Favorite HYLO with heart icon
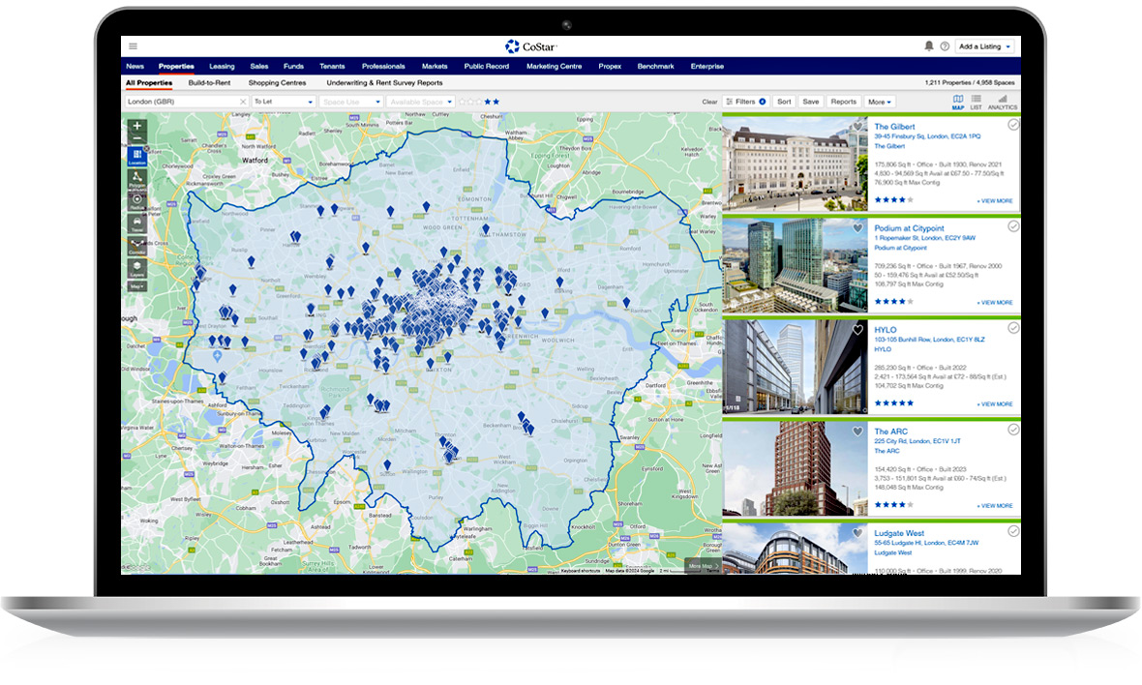The image size is (1142, 685). click(858, 330)
